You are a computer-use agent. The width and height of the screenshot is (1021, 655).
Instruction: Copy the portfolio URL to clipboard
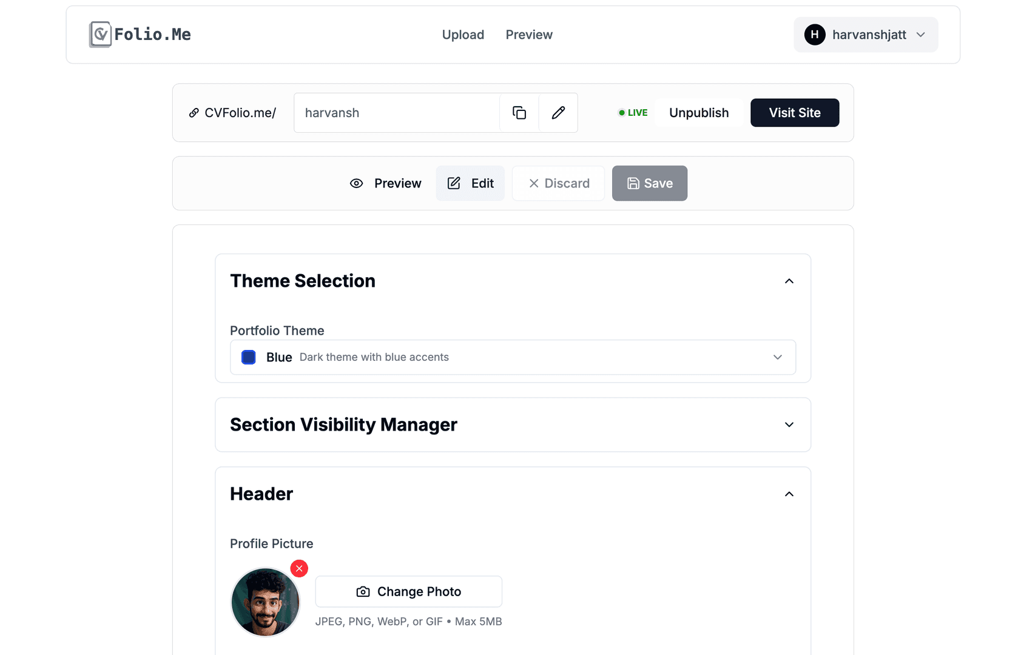(x=519, y=113)
